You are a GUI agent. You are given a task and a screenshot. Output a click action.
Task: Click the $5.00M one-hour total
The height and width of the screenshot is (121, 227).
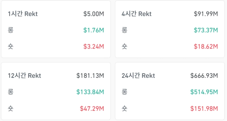pos(94,14)
